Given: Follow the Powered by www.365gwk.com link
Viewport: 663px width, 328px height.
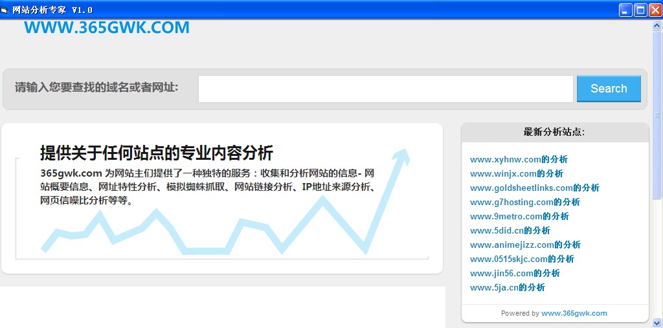Looking at the screenshot, I should [574, 313].
